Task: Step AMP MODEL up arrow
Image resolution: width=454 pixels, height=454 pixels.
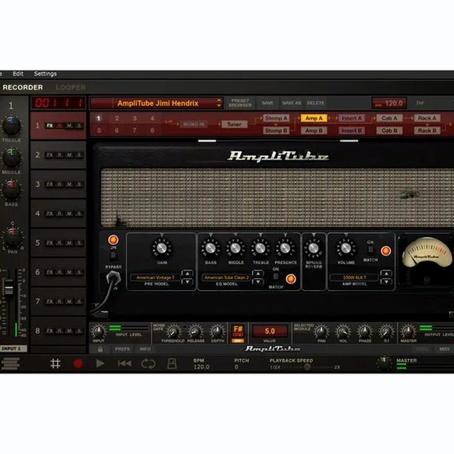Action: (386, 273)
